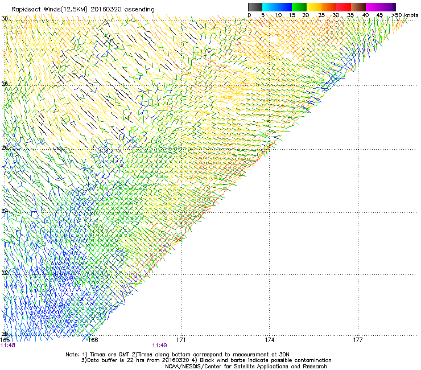
Task: Click the blue 5–15 knots legend swatch
Action: tap(277, 7)
